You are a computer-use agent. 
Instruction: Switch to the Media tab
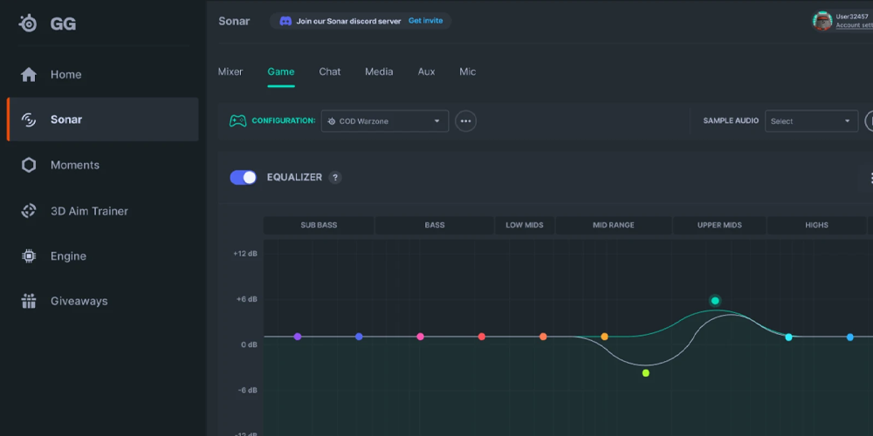coord(379,72)
